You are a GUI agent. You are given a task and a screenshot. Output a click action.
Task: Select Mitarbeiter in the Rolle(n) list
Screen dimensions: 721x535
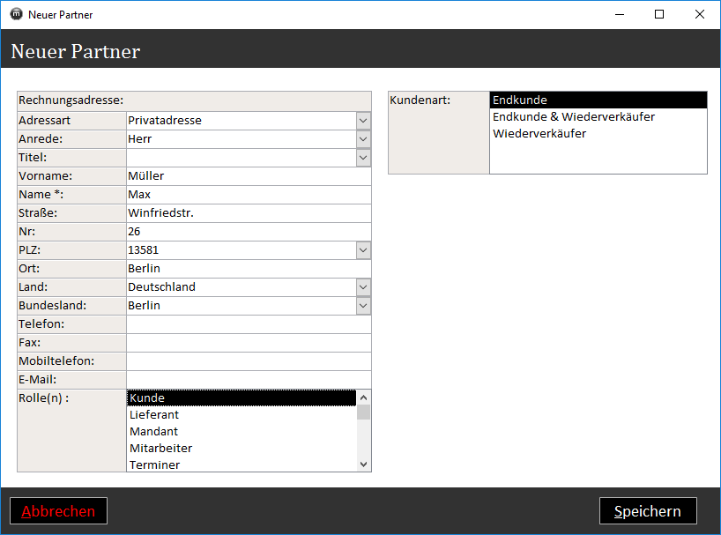[x=242, y=448]
